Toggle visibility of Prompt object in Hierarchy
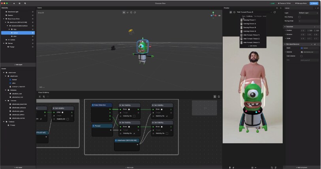The image size is (321, 169). (33, 47)
